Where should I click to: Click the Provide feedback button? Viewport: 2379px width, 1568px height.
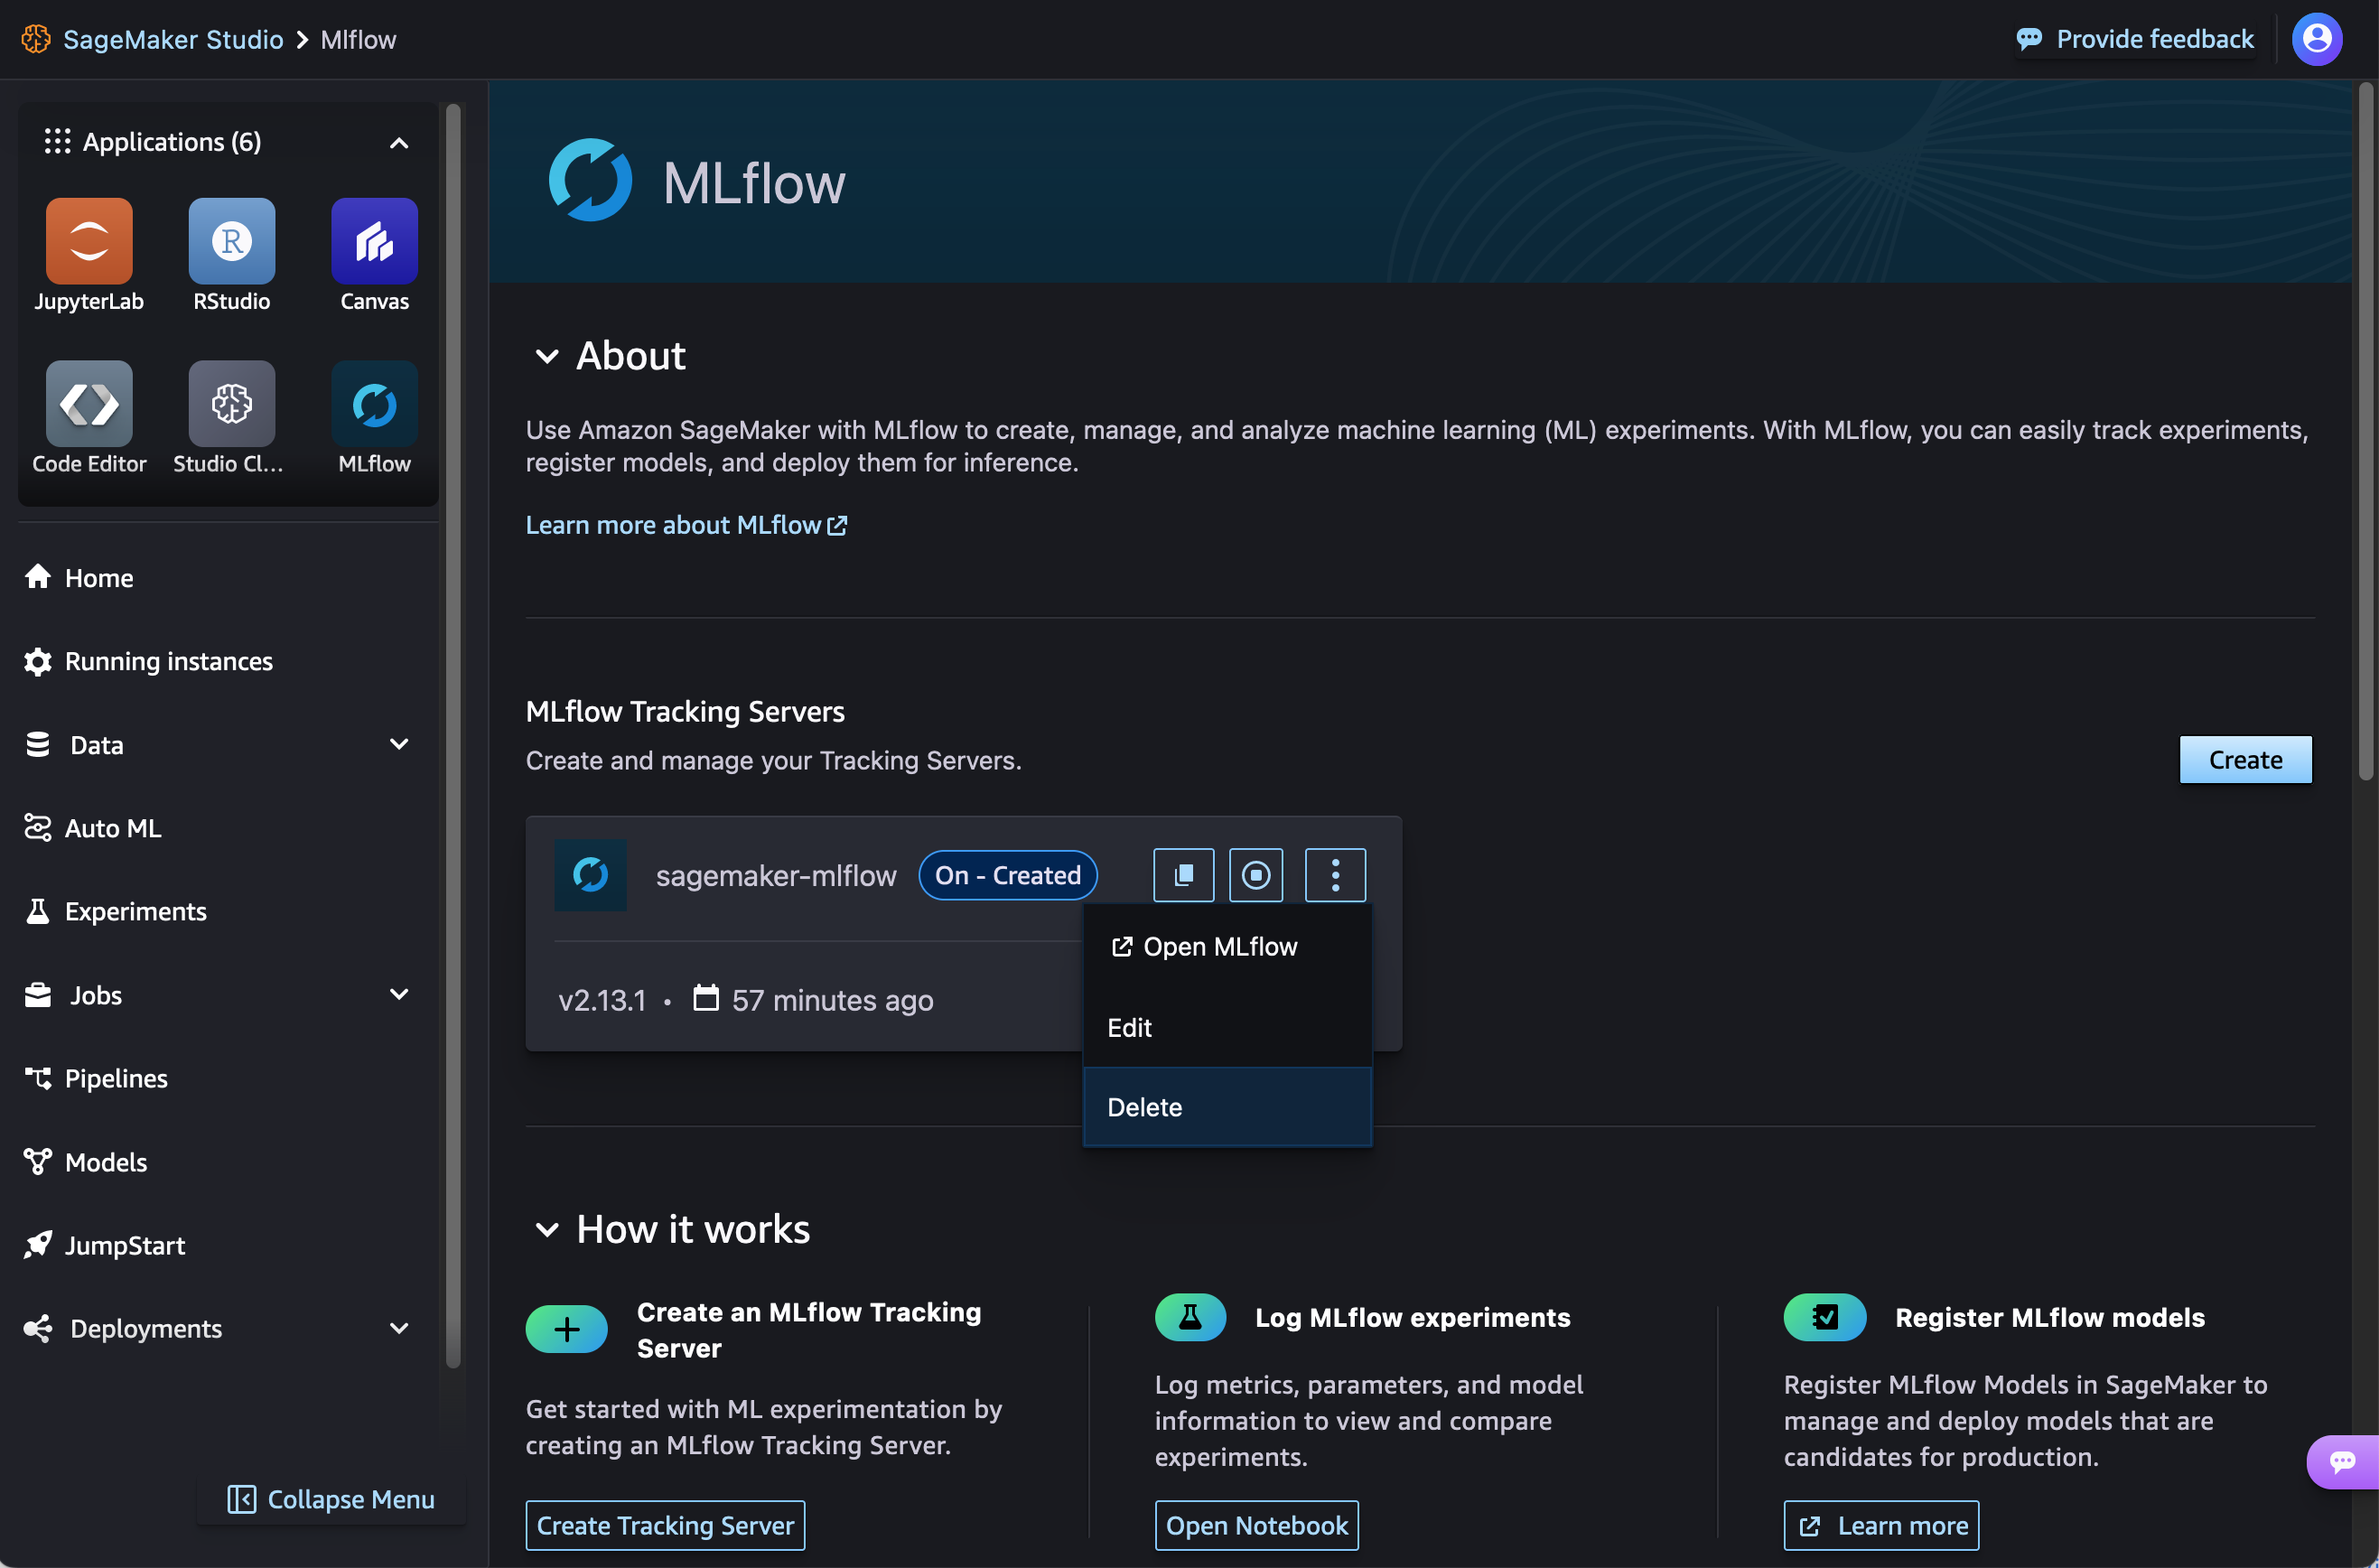pyautogui.click(x=2134, y=37)
